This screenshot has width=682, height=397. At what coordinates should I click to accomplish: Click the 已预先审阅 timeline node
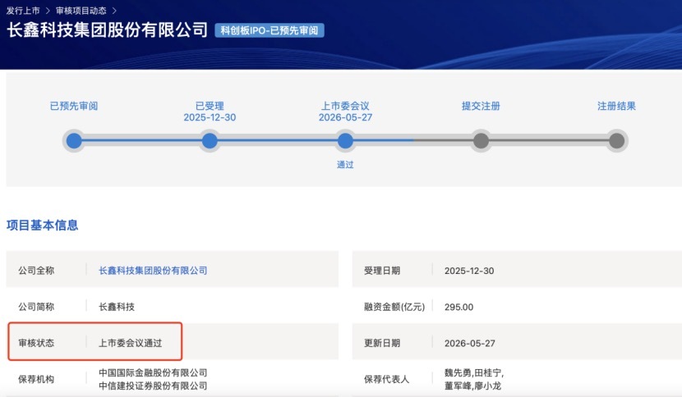tap(74, 141)
